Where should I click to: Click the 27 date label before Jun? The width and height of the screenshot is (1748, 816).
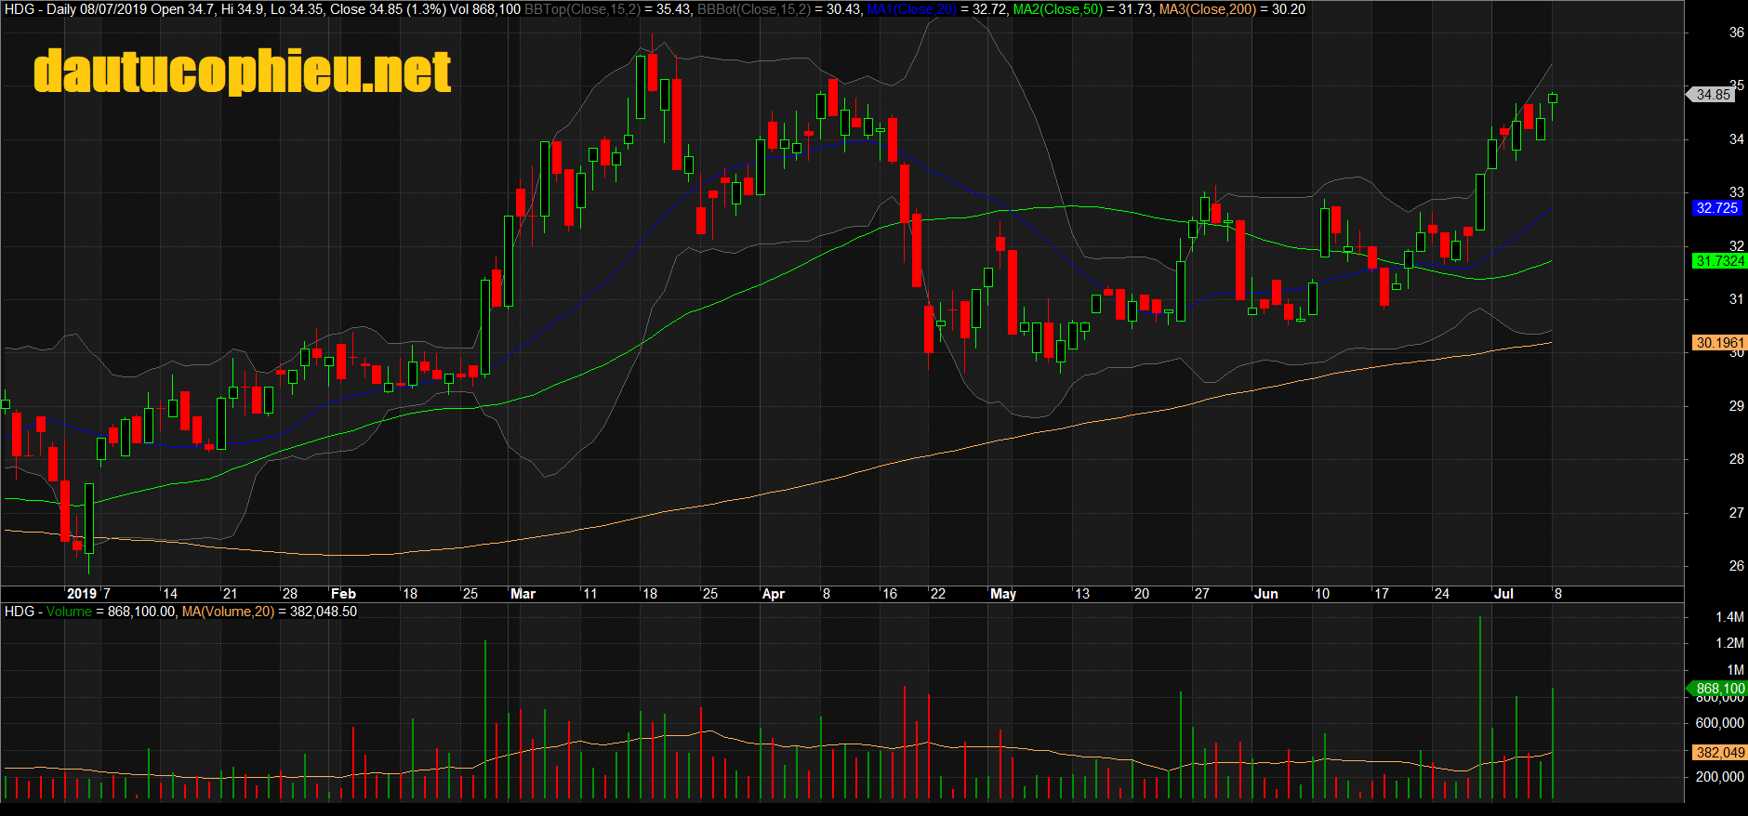(1202, 594)
